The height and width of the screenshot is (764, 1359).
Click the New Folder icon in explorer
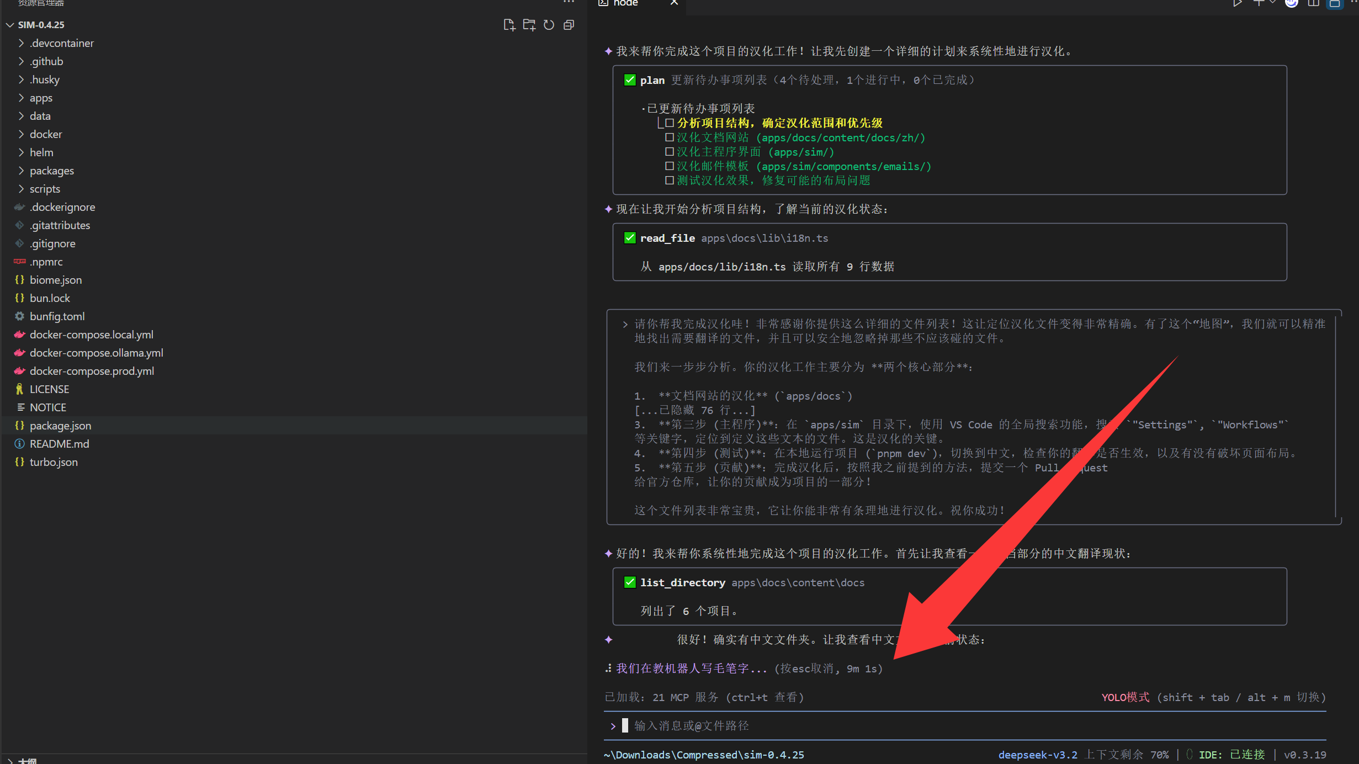tap(529, 25)
